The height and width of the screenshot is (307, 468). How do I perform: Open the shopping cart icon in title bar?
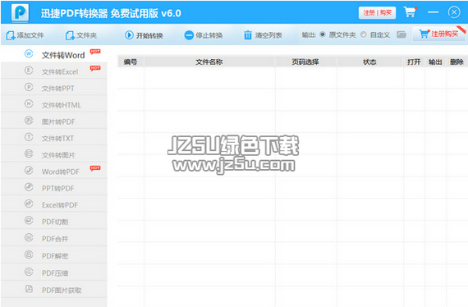click(410, 12)
